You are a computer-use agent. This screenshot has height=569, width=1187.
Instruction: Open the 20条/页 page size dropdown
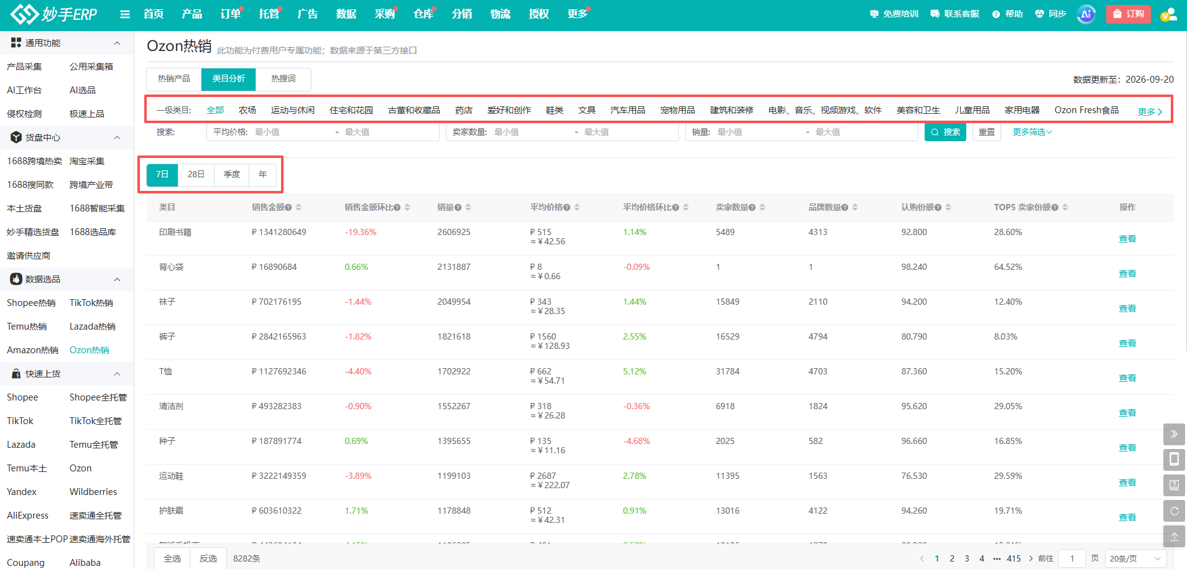click(1135, 558)
